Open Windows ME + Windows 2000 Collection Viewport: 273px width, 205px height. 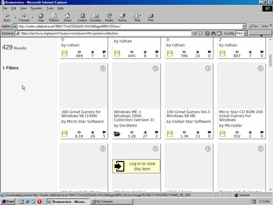coord(134,116)
